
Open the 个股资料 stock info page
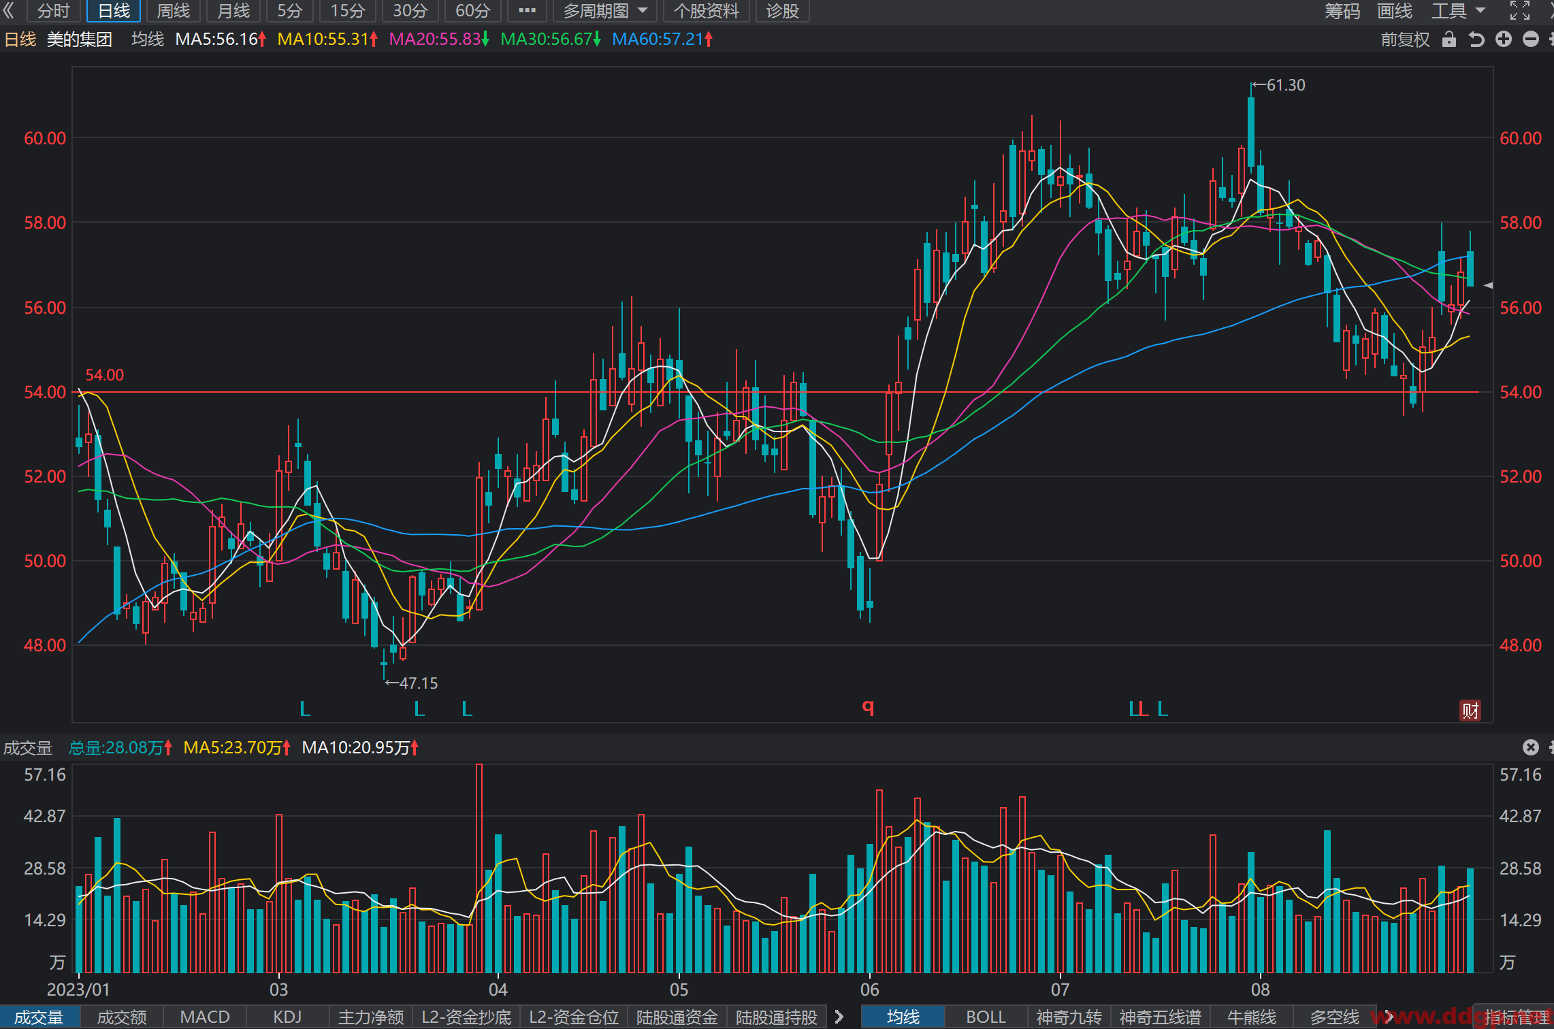(x=706, y=11)
